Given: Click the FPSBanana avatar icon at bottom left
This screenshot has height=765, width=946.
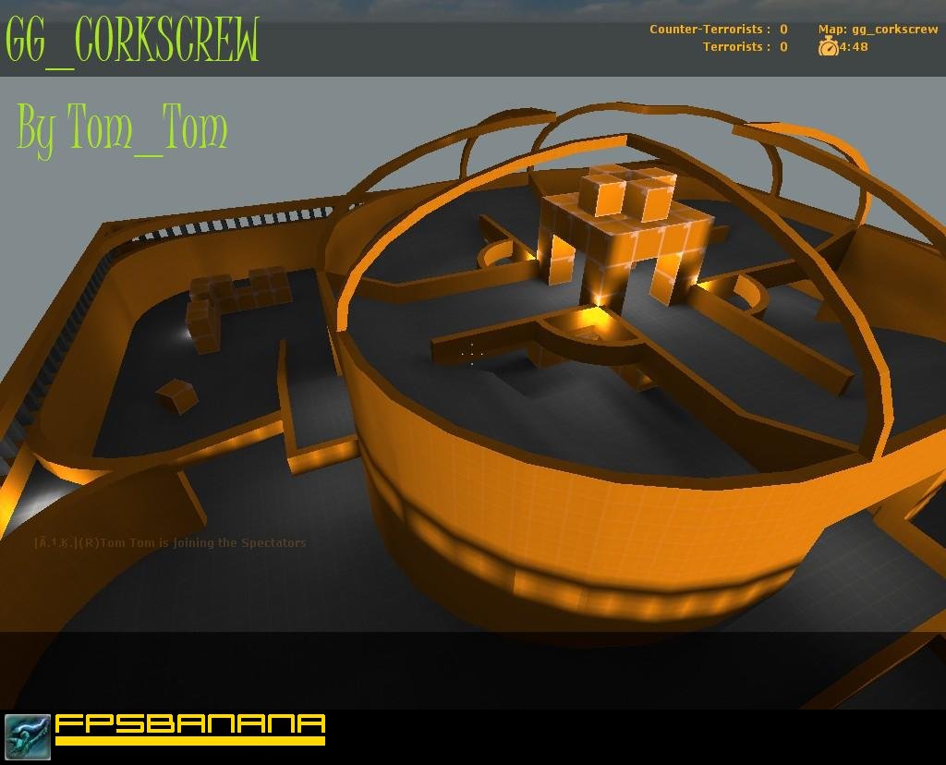Looking at the screenshot, I should 28,736.
